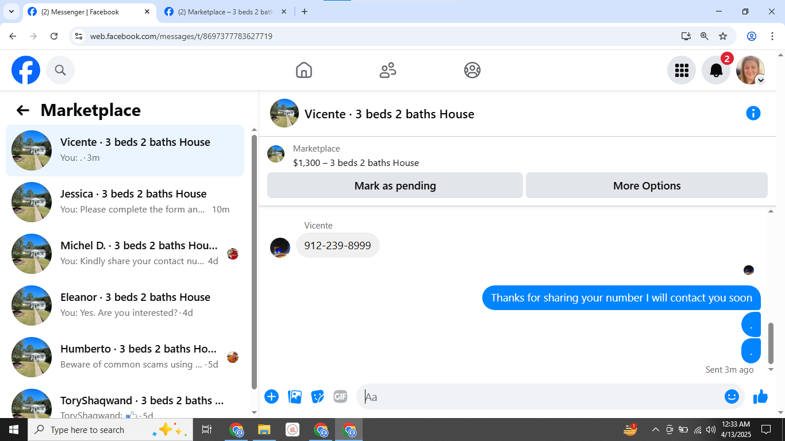Go back one page in the browser
Image resolution: width=785 pixels, height=441 pixels.
[x=13, y=36]
